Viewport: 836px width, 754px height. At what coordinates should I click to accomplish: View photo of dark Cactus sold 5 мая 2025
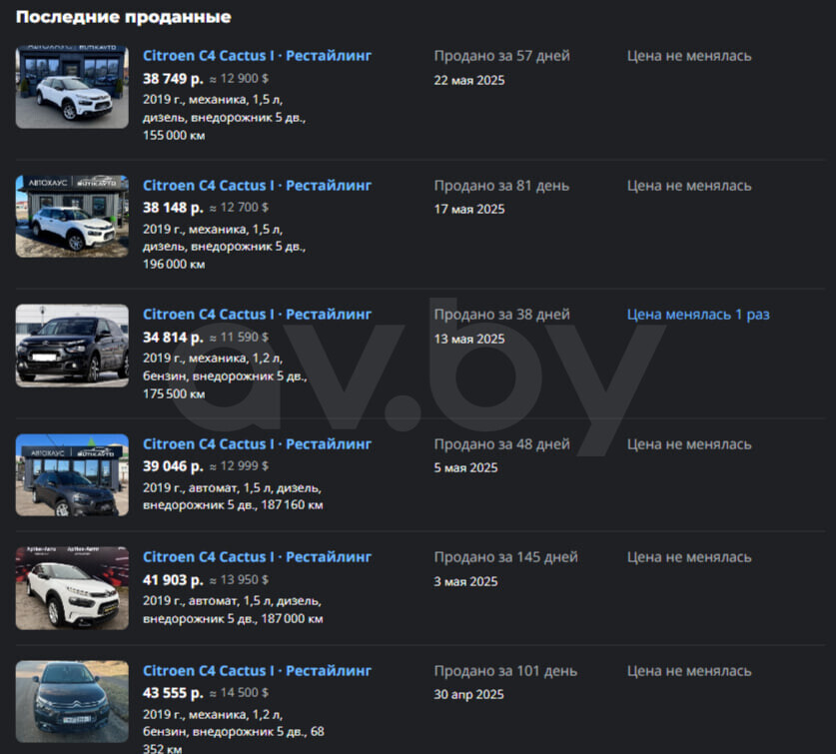pyautogui.click(x=72, y=474)
